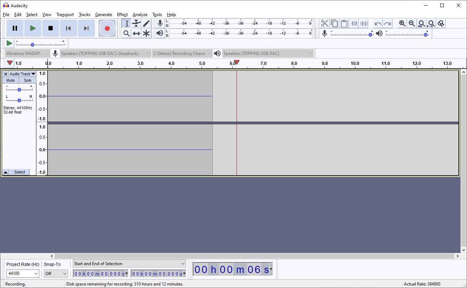The image size is (467, 288).
Task: Click the track gain slider handle
Action: coord(19,90)
